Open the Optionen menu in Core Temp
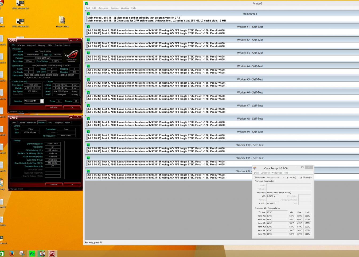 (265, 173)
